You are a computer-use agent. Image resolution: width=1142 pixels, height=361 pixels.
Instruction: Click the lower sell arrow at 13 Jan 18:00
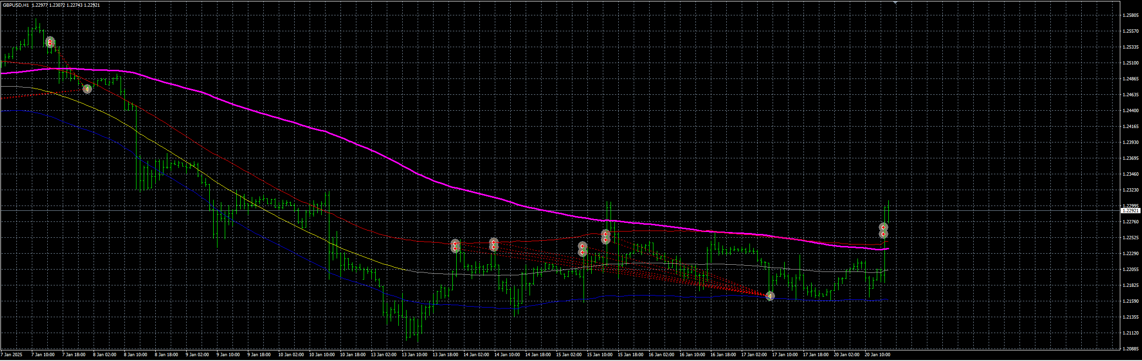pos(455,249)
